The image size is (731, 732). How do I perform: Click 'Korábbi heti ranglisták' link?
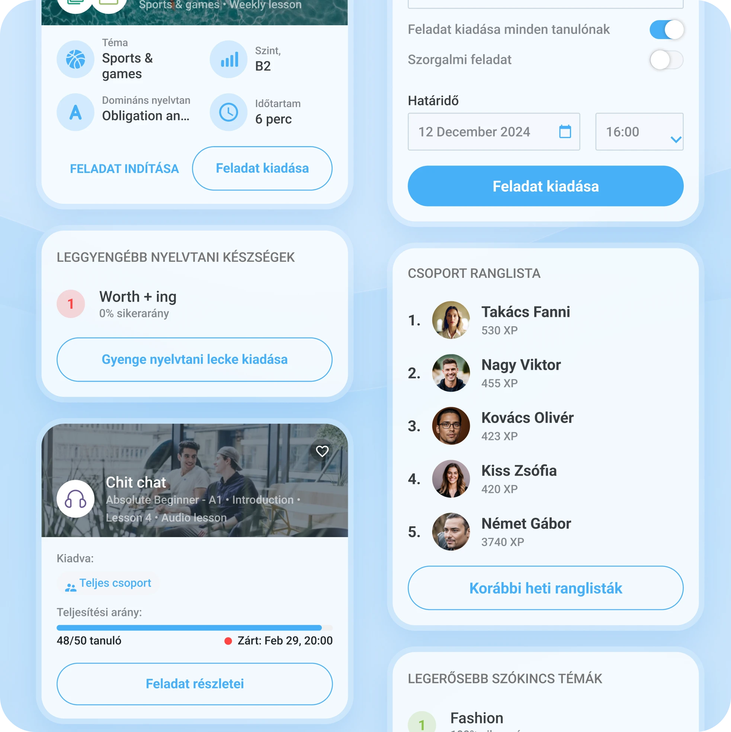click(546, 588)
